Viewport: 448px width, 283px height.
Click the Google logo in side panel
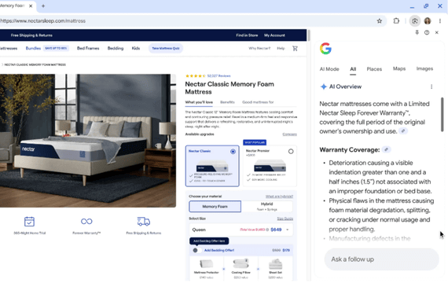pos(325,48)
